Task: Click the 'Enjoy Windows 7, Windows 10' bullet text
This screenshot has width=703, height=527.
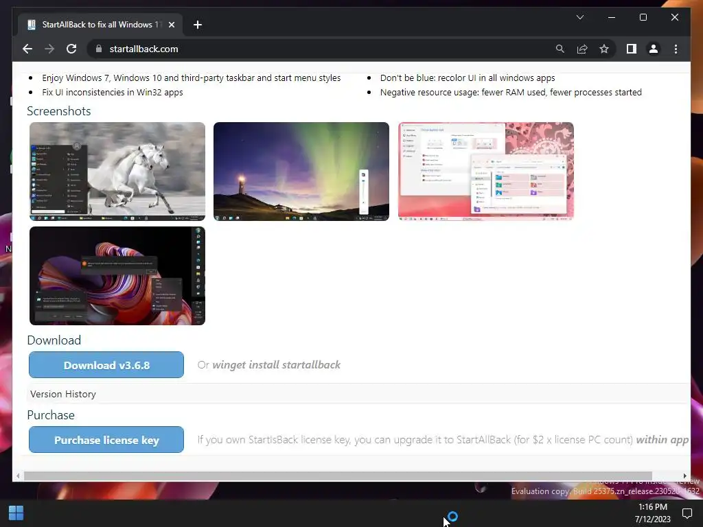Action: pyautogui.click(x=192, y=78)
